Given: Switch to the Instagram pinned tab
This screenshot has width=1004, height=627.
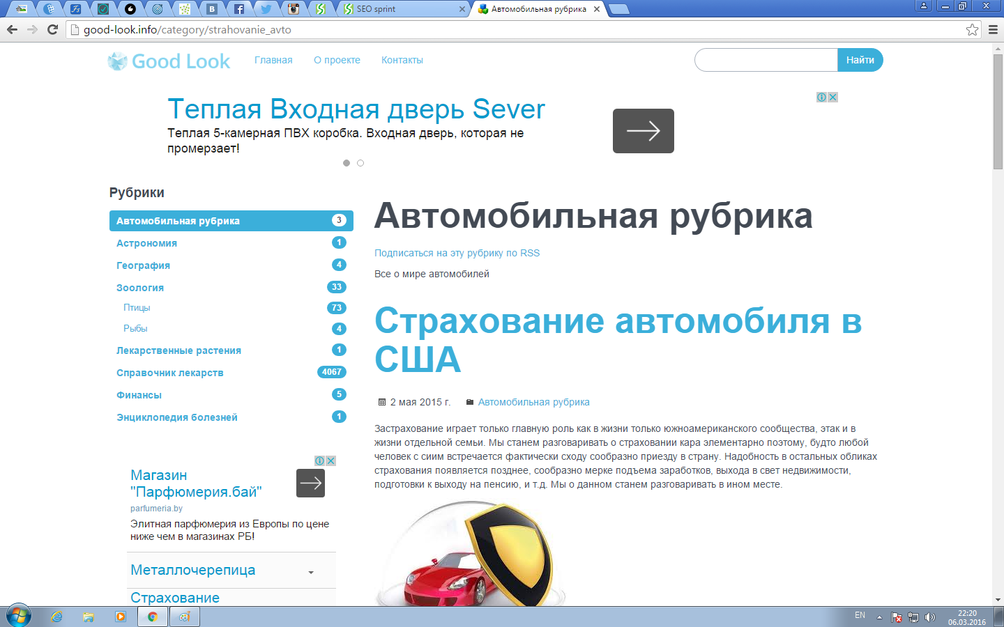Looking at the screenshot, I should tap(294, 9).
